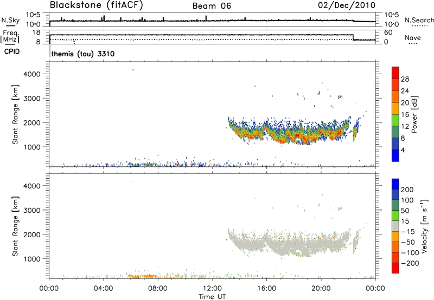The height and width of the screenshot is (300, 434).
Task: Click the blue bottom segment of Power color bar
Action: click(x=395, y=155)
